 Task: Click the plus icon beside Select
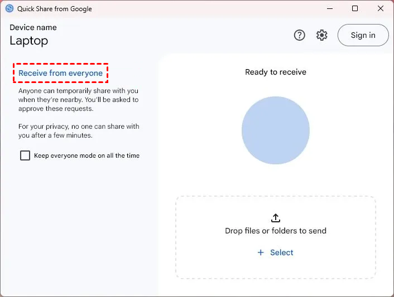tap(261, 252)
